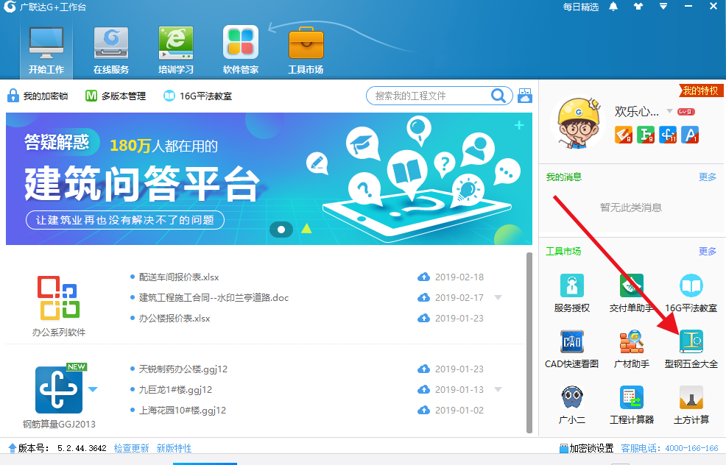Open 交付单助手 tool

pos(632,293)
